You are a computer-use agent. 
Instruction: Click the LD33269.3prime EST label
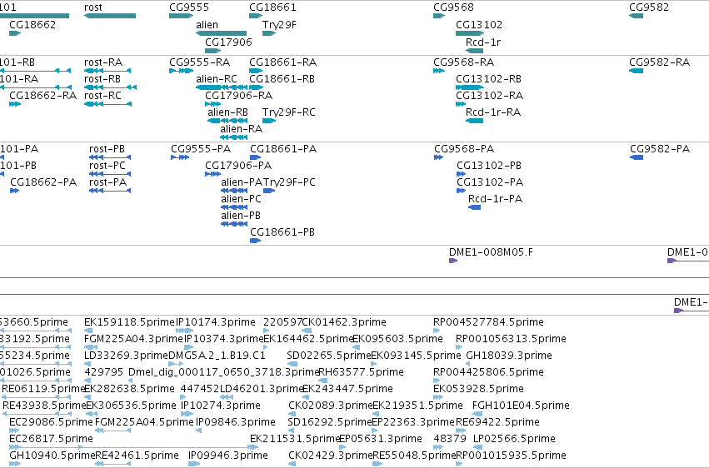[x=126, y=356]
